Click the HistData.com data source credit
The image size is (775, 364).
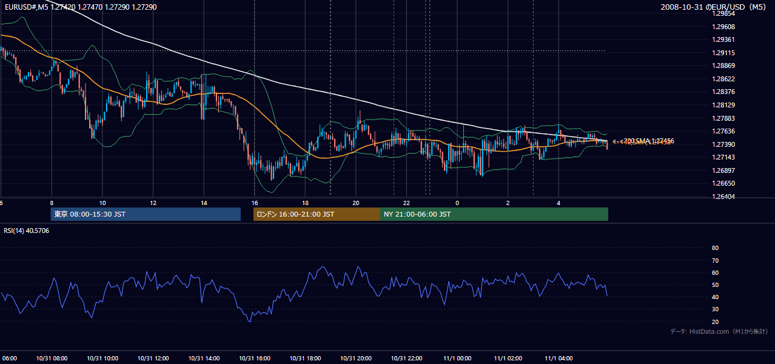(719, 331)
